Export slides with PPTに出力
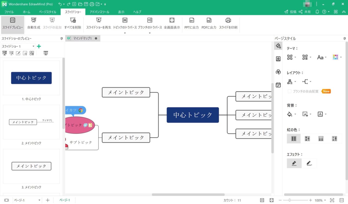This screenshot has width=348, height=204. click(192, 24)
